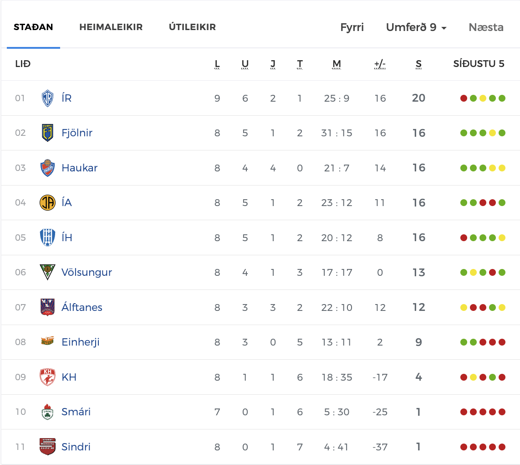Switch to the Heimaleikir tab

tap(111, 27)
